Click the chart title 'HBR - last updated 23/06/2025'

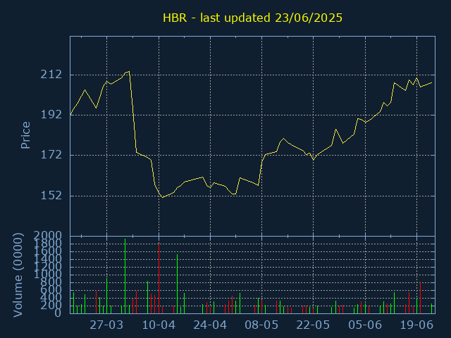click(x=252, y=18)
